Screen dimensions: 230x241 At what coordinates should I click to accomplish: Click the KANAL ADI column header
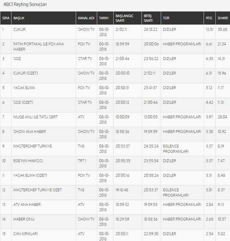pos(86,18)
